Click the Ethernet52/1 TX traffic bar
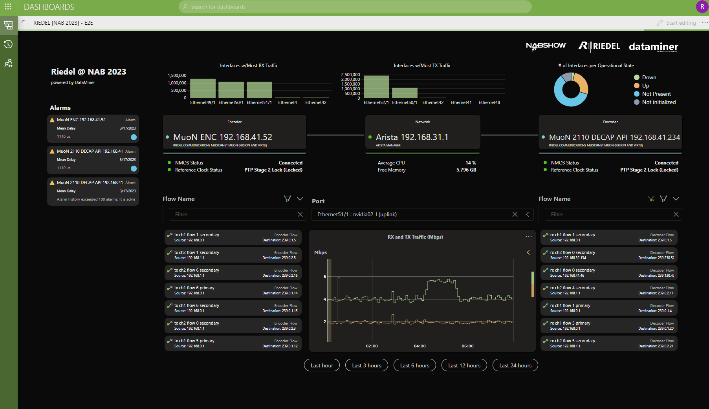The width and height of the screenshot is (709, 409). [x=376, y=87]
